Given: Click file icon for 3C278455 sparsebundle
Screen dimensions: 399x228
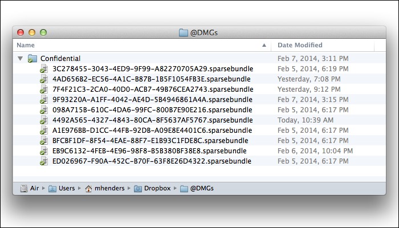Looking at the screenshot, I should (x=44, y=69).
